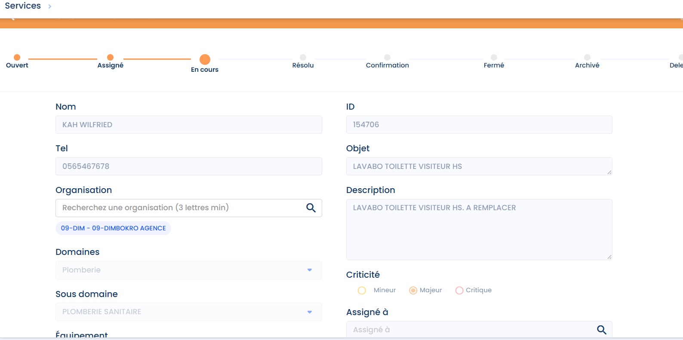Click the 09-DIMBOKRO AGENCE organisation tag
Screen dimensions: 683x340
(113, 228)
